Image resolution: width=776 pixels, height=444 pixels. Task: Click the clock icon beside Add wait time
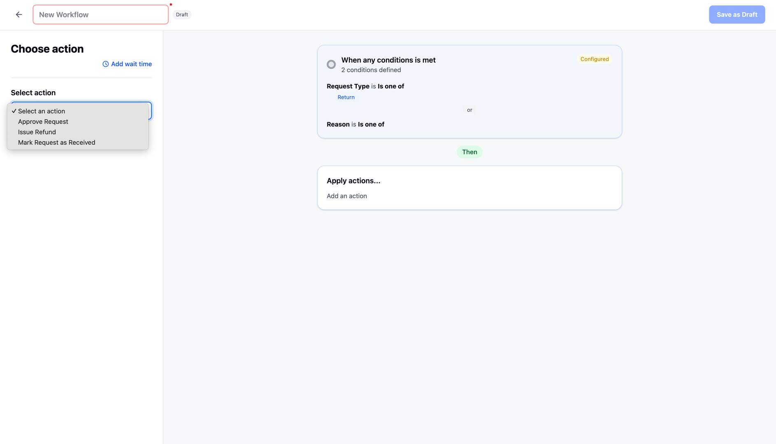coord(106,64)
